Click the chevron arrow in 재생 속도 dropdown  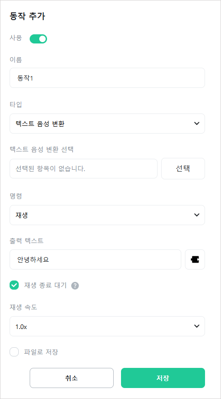click(196, 326)
